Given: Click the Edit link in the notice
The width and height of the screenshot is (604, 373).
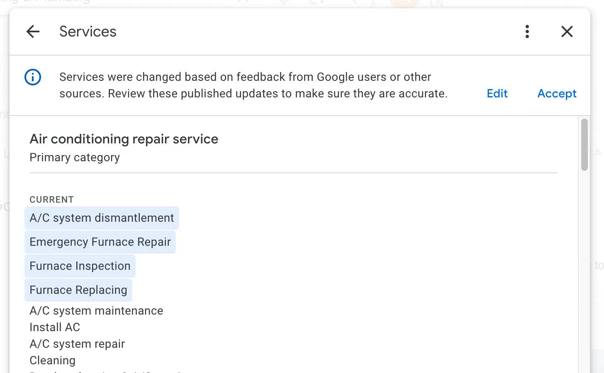Looking at the screenshot, I should point(497,94).
